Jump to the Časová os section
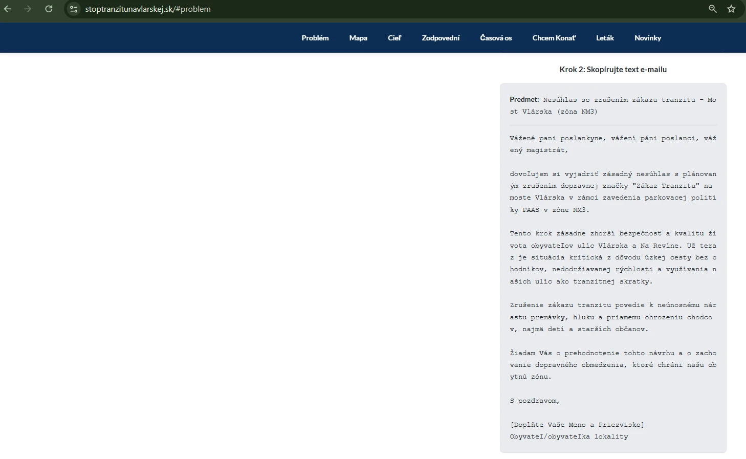 (495, 38)
